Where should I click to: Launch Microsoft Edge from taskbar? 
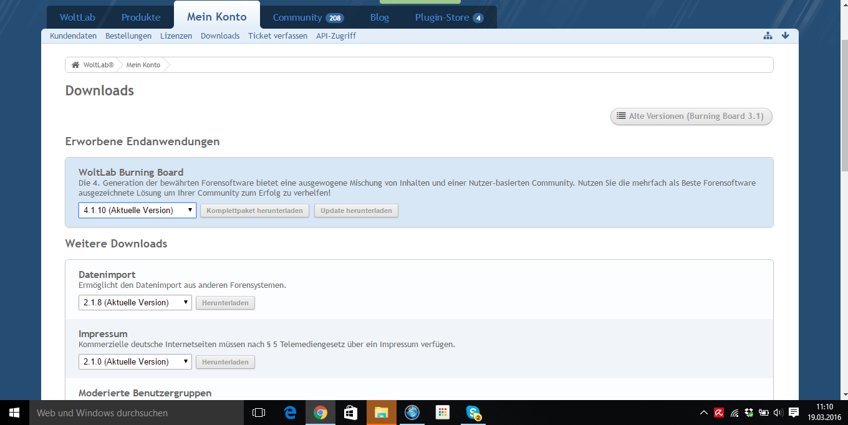[290, 413]
